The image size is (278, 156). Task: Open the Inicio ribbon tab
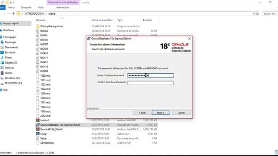point(11,7)
